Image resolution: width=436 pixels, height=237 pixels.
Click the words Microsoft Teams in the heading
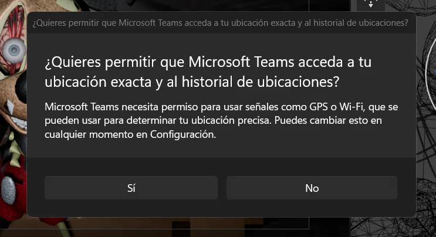(x=241, y=62)
